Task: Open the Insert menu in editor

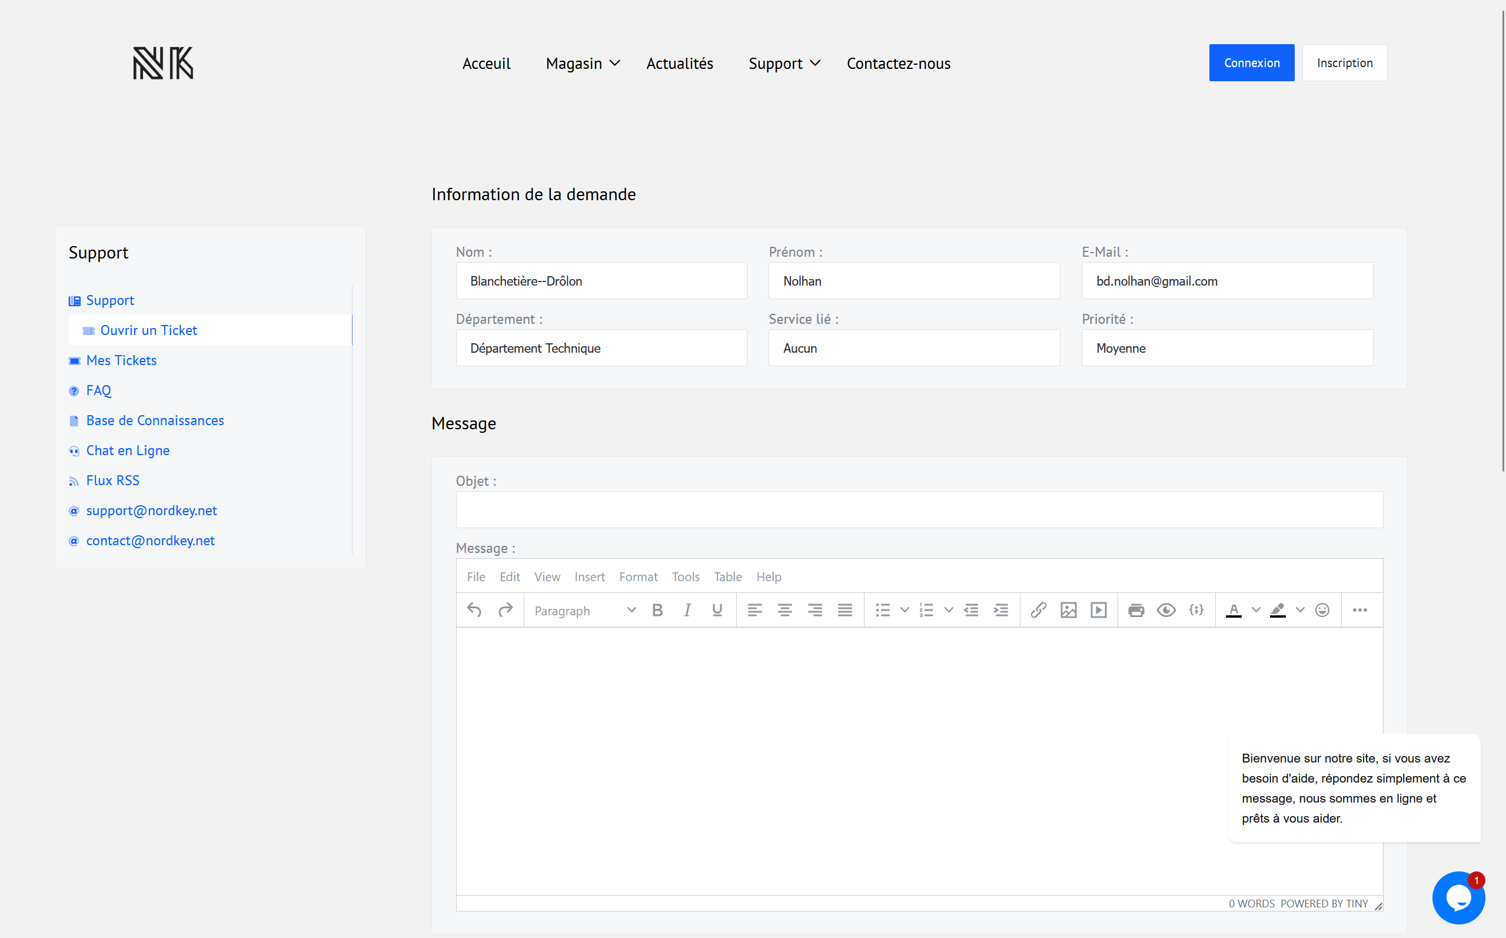Action: coord(589,577)
